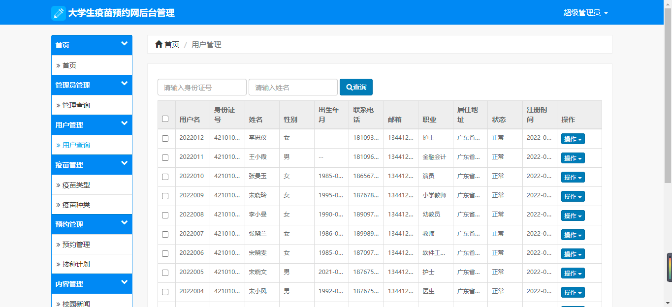Screen dimensions: 672x307
Task: Open 操作 dropdown for 宋晓文 row
Action: click(x=573, y=273)
